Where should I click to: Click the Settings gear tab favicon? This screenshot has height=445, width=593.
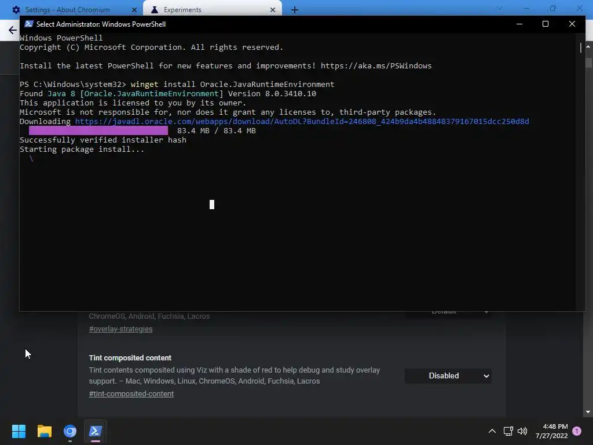pos(16,10)
